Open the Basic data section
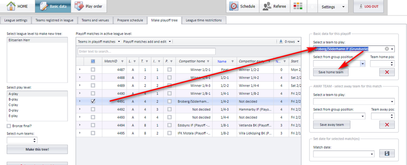407x165 pixels. (x=53, y=6)
